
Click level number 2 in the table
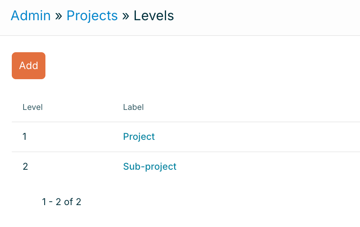click(x=25, y=166)
